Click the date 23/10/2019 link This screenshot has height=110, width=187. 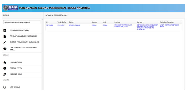click(61, 25)
